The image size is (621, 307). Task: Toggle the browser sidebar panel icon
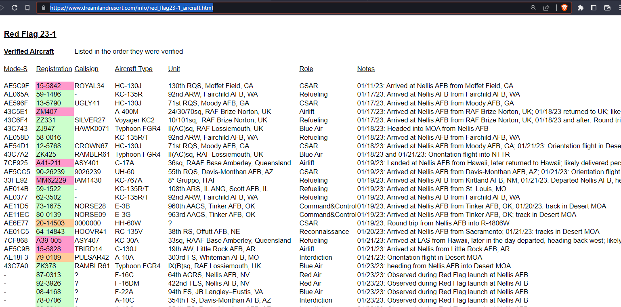[x=594, y=8]
